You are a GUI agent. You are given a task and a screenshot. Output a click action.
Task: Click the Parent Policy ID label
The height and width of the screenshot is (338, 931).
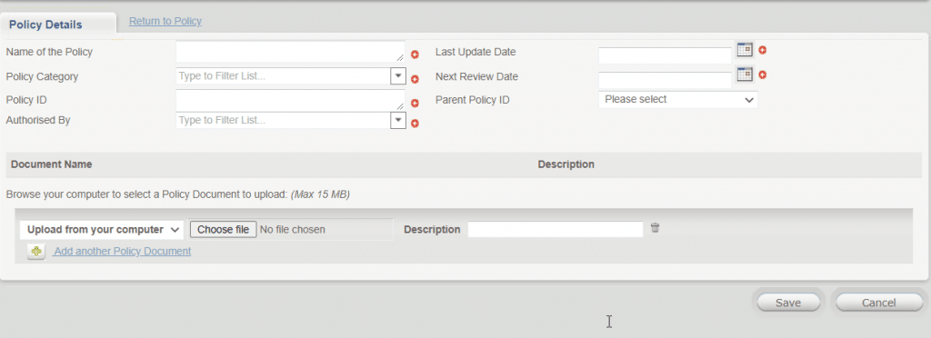[473, 100]
